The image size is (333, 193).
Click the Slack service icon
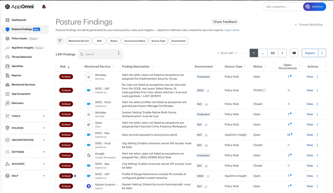tap(89, 125)
